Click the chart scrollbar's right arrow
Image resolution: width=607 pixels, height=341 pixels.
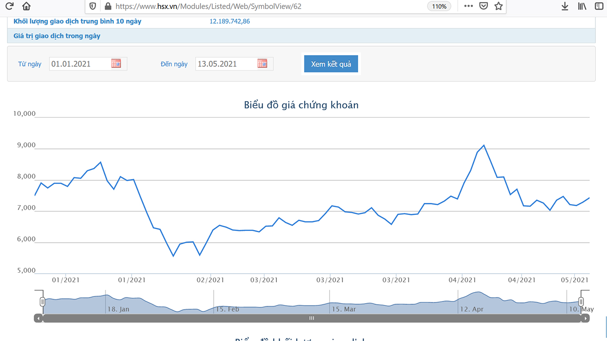point(586,318)
